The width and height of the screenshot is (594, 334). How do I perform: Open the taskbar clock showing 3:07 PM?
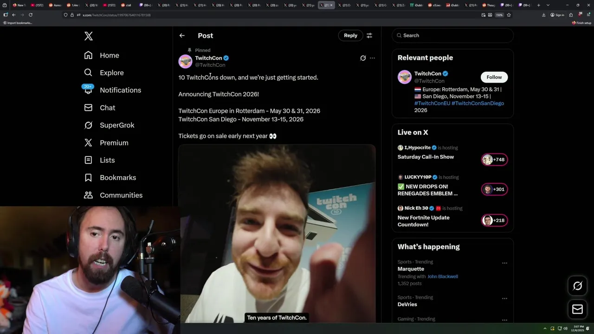(578, 328)
